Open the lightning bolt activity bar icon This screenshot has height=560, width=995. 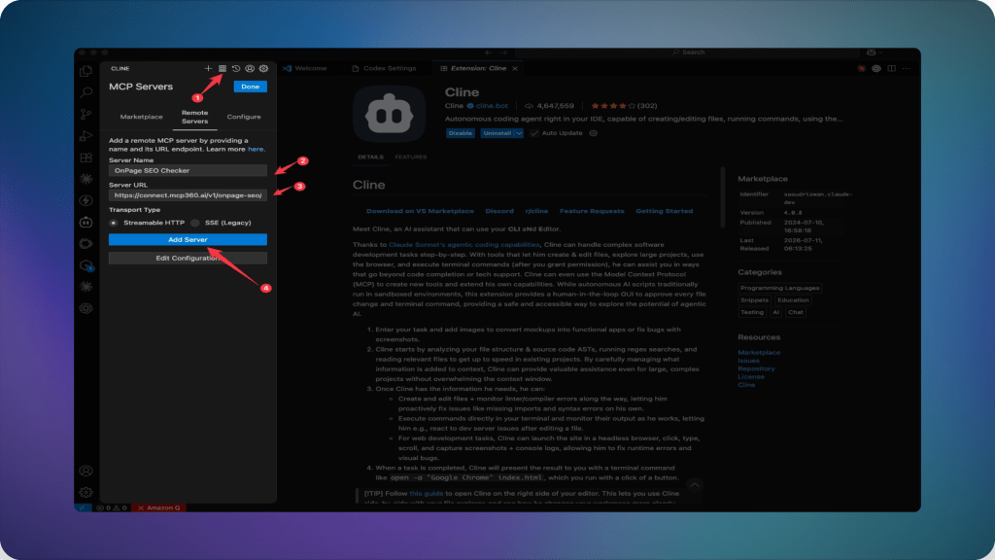[86, 200]
